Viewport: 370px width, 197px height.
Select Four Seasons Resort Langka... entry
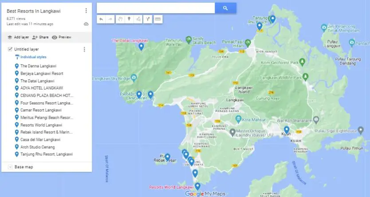coord(47,103)
